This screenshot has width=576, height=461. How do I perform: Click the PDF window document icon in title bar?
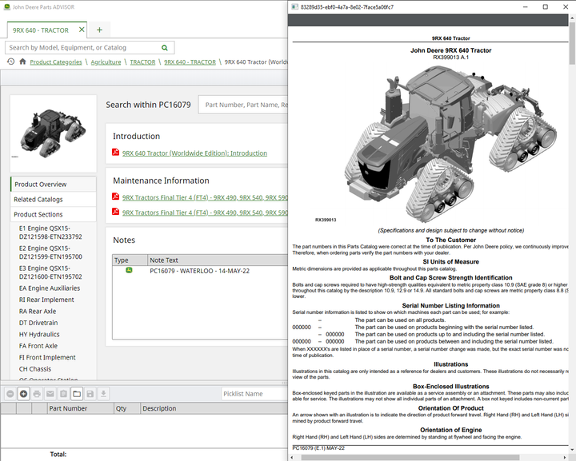pos(294,7)
